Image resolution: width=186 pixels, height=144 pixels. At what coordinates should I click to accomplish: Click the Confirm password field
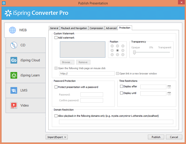pyautogui.click(x=92, y=100)
